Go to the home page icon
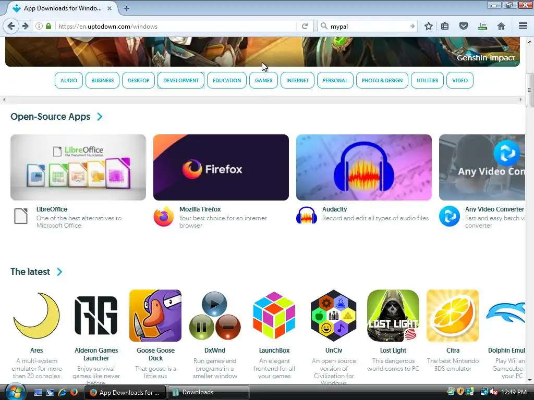The image size is (534, 400). 501,26
